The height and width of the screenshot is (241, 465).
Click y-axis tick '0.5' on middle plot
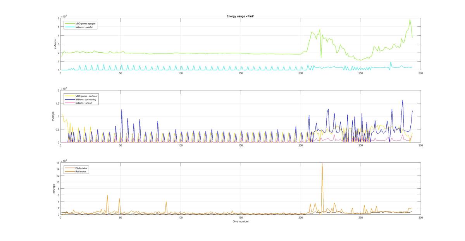pos(57,130)
